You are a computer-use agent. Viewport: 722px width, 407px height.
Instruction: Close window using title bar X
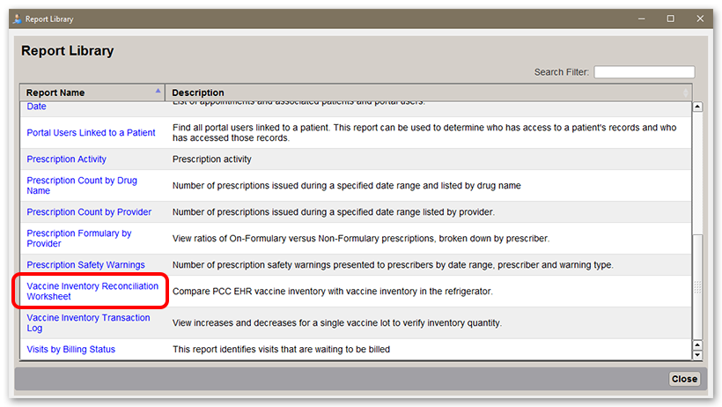pos(700,18)
